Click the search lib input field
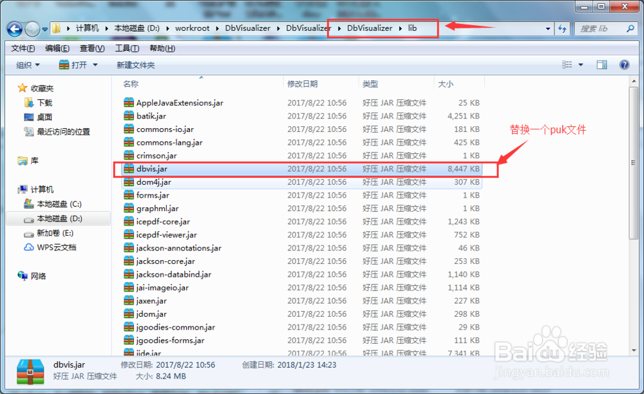The image size is (644, 394). point(601,29)
